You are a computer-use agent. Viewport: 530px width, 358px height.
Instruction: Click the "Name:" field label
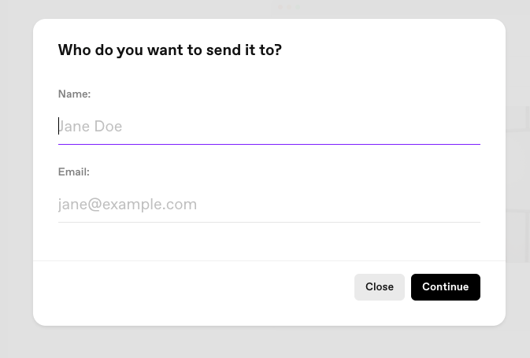click(x=74, y=94)
